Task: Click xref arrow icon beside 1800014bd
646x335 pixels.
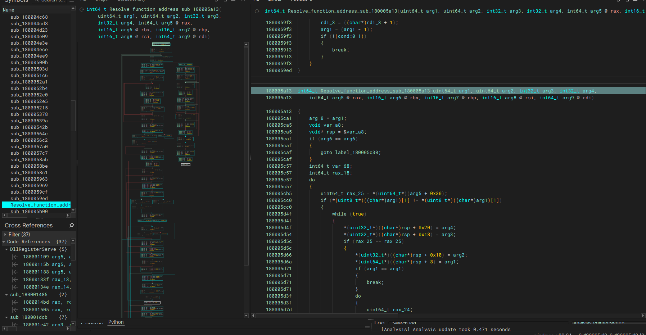Action: 15,302
